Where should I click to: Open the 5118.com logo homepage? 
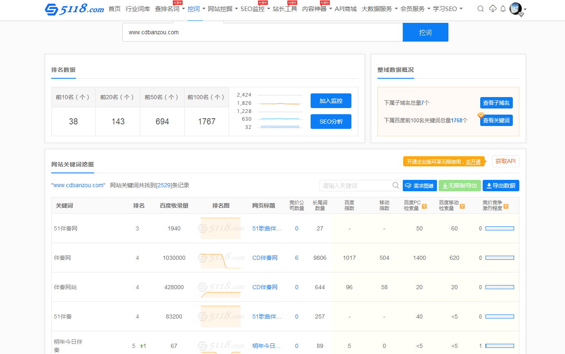pos(74,9)
